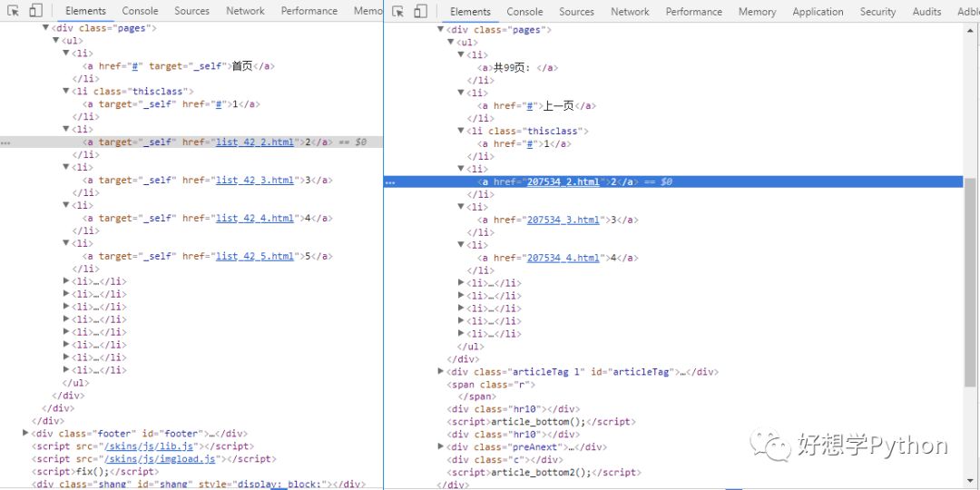Image resolution: width=980 pixels, height=490 pixels.
Task: Open Memory tab in right DevTools
Action: (x=757, y=11)
